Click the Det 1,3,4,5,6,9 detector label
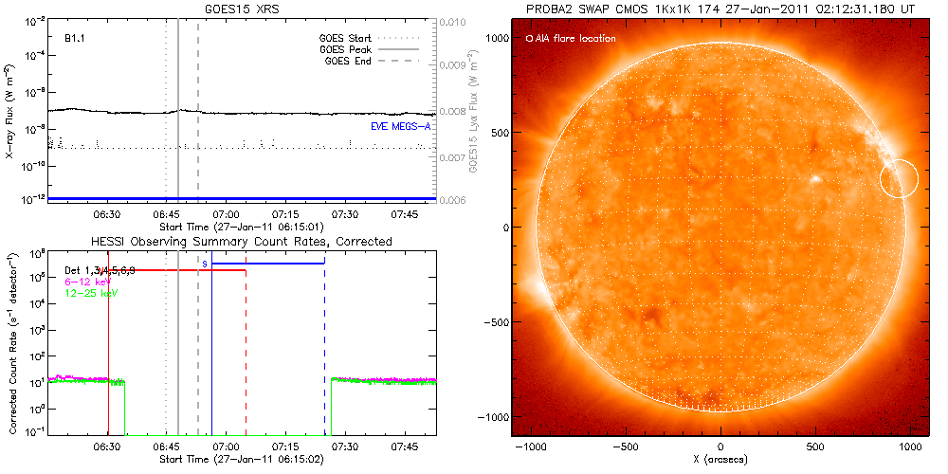Viewport: 948px width, 474px height. [x=99, y=271]
